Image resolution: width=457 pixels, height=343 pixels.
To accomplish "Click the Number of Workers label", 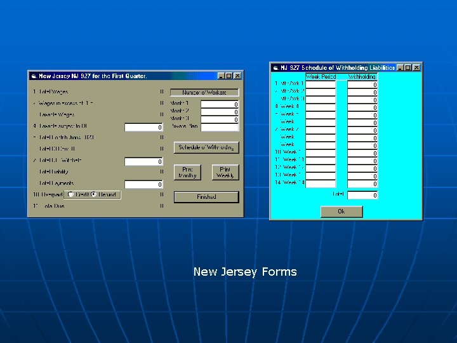I will (204, 93).
